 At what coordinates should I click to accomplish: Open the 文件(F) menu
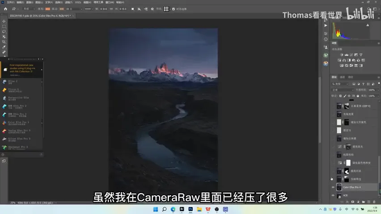click(10, 2)
